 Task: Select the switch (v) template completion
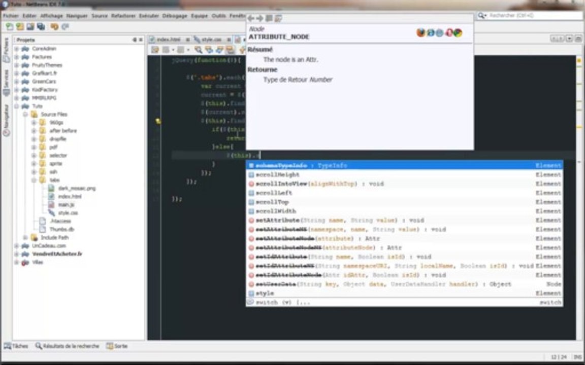(x=404, y=303)
